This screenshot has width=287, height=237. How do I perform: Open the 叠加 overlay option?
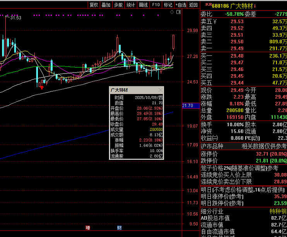[x=106, y=5]
